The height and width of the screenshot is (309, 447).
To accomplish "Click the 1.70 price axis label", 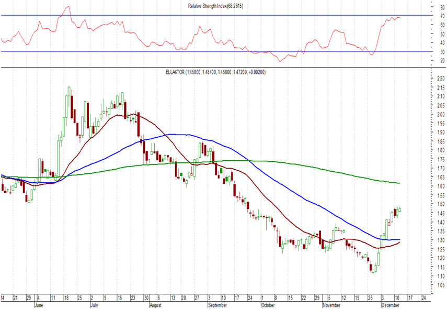I will (x=441, y=168).
